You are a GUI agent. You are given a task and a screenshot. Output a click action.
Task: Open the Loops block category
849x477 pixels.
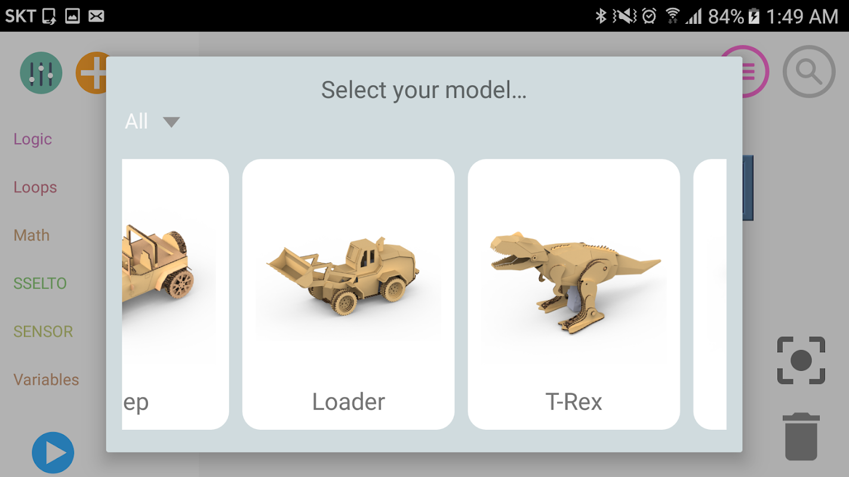pos(35,187)
